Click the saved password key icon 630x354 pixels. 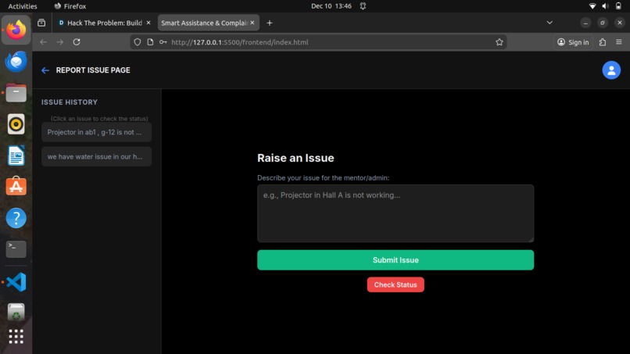point(163,41)
